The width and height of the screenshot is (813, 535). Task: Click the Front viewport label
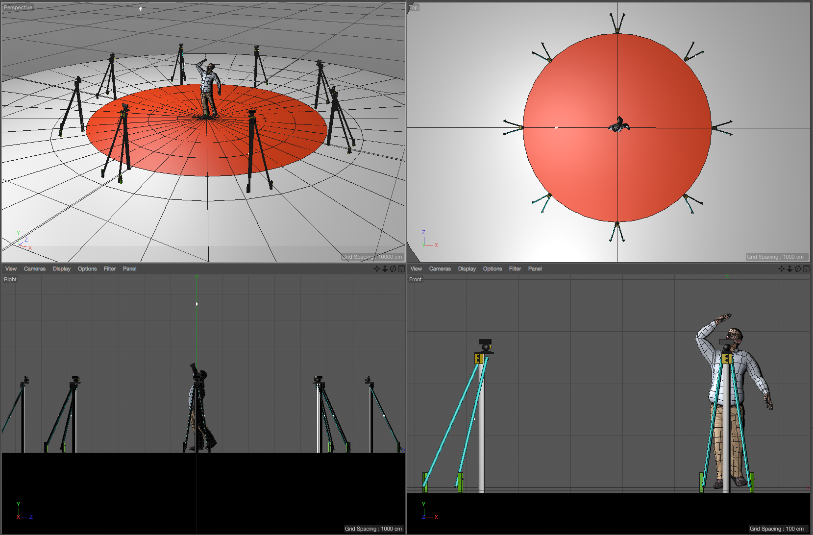pos(416,279)
